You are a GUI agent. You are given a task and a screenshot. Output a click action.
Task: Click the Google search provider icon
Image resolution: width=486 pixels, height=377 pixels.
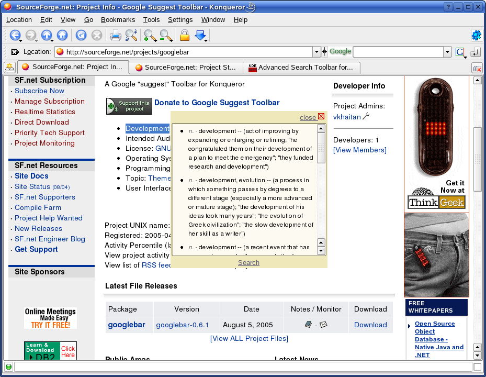pyautogui.click(x=460, y=52)
